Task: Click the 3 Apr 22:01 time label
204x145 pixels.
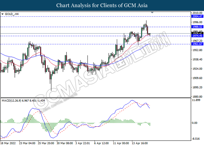Action: 82,143
